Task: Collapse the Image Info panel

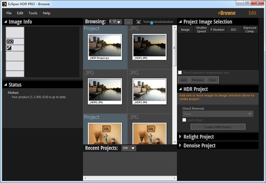Action: point(5,22)
